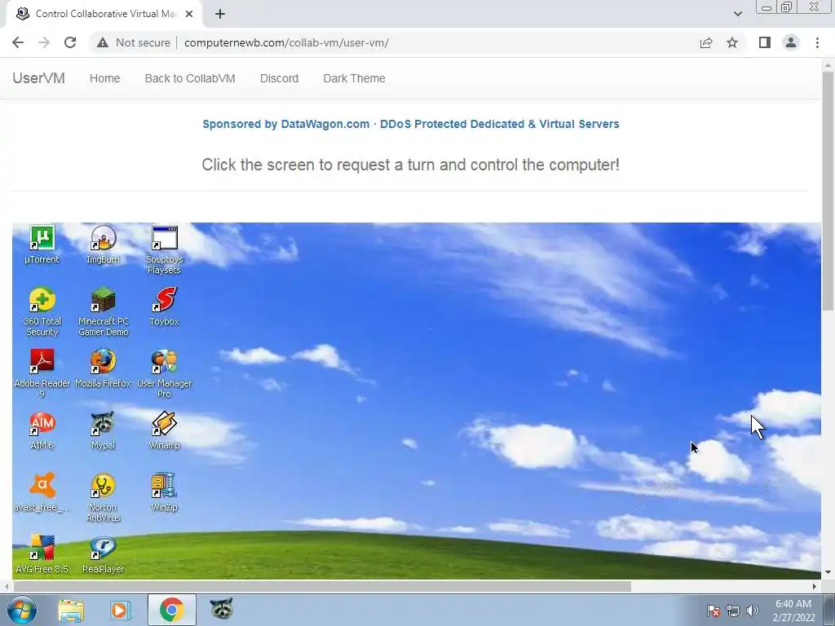This screenshot has width=835, height=626.
Task: Select the 360 Total Security icon
Action: tap(42, 312)
